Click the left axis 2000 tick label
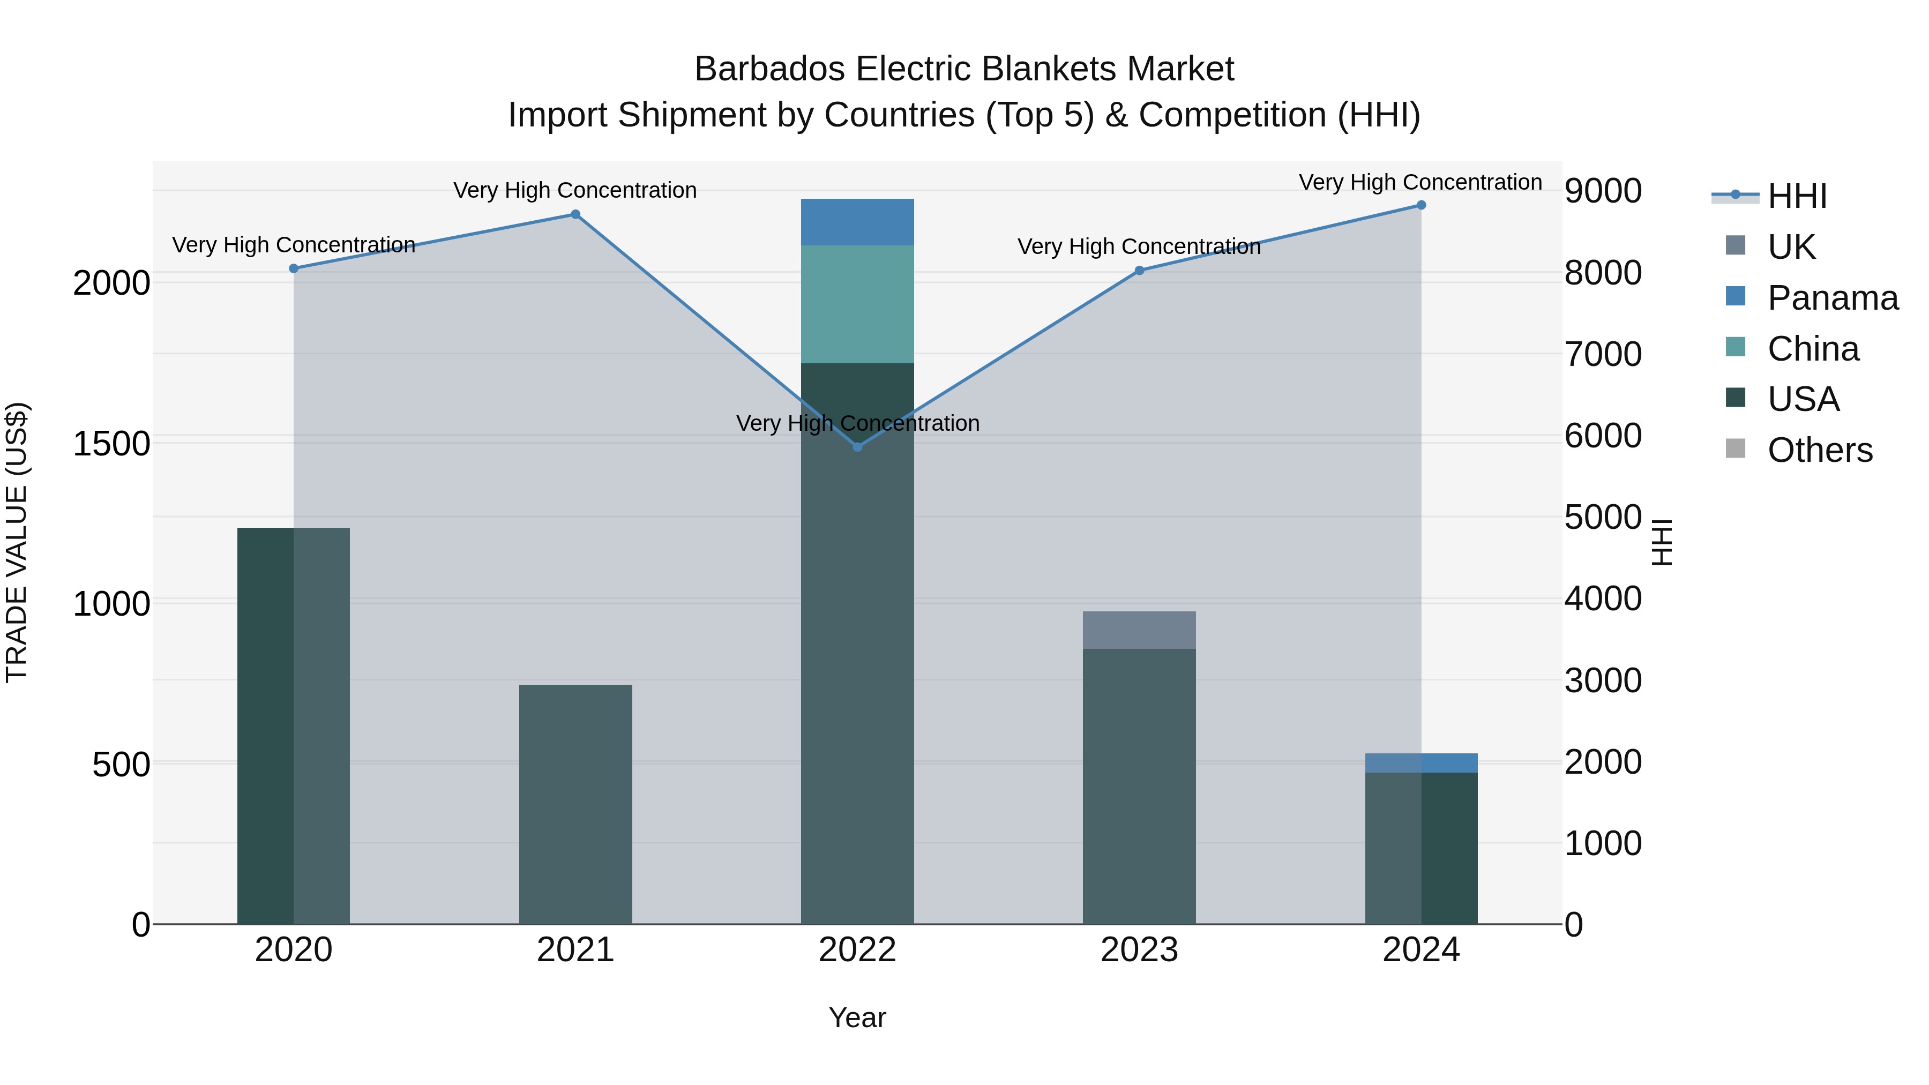 coord(111,284)
